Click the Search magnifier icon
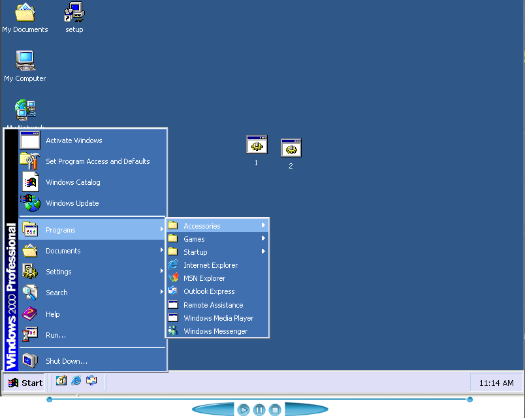The height and width of the screenshot is (418, 525). pyautogui.click(x=30, y=292)
